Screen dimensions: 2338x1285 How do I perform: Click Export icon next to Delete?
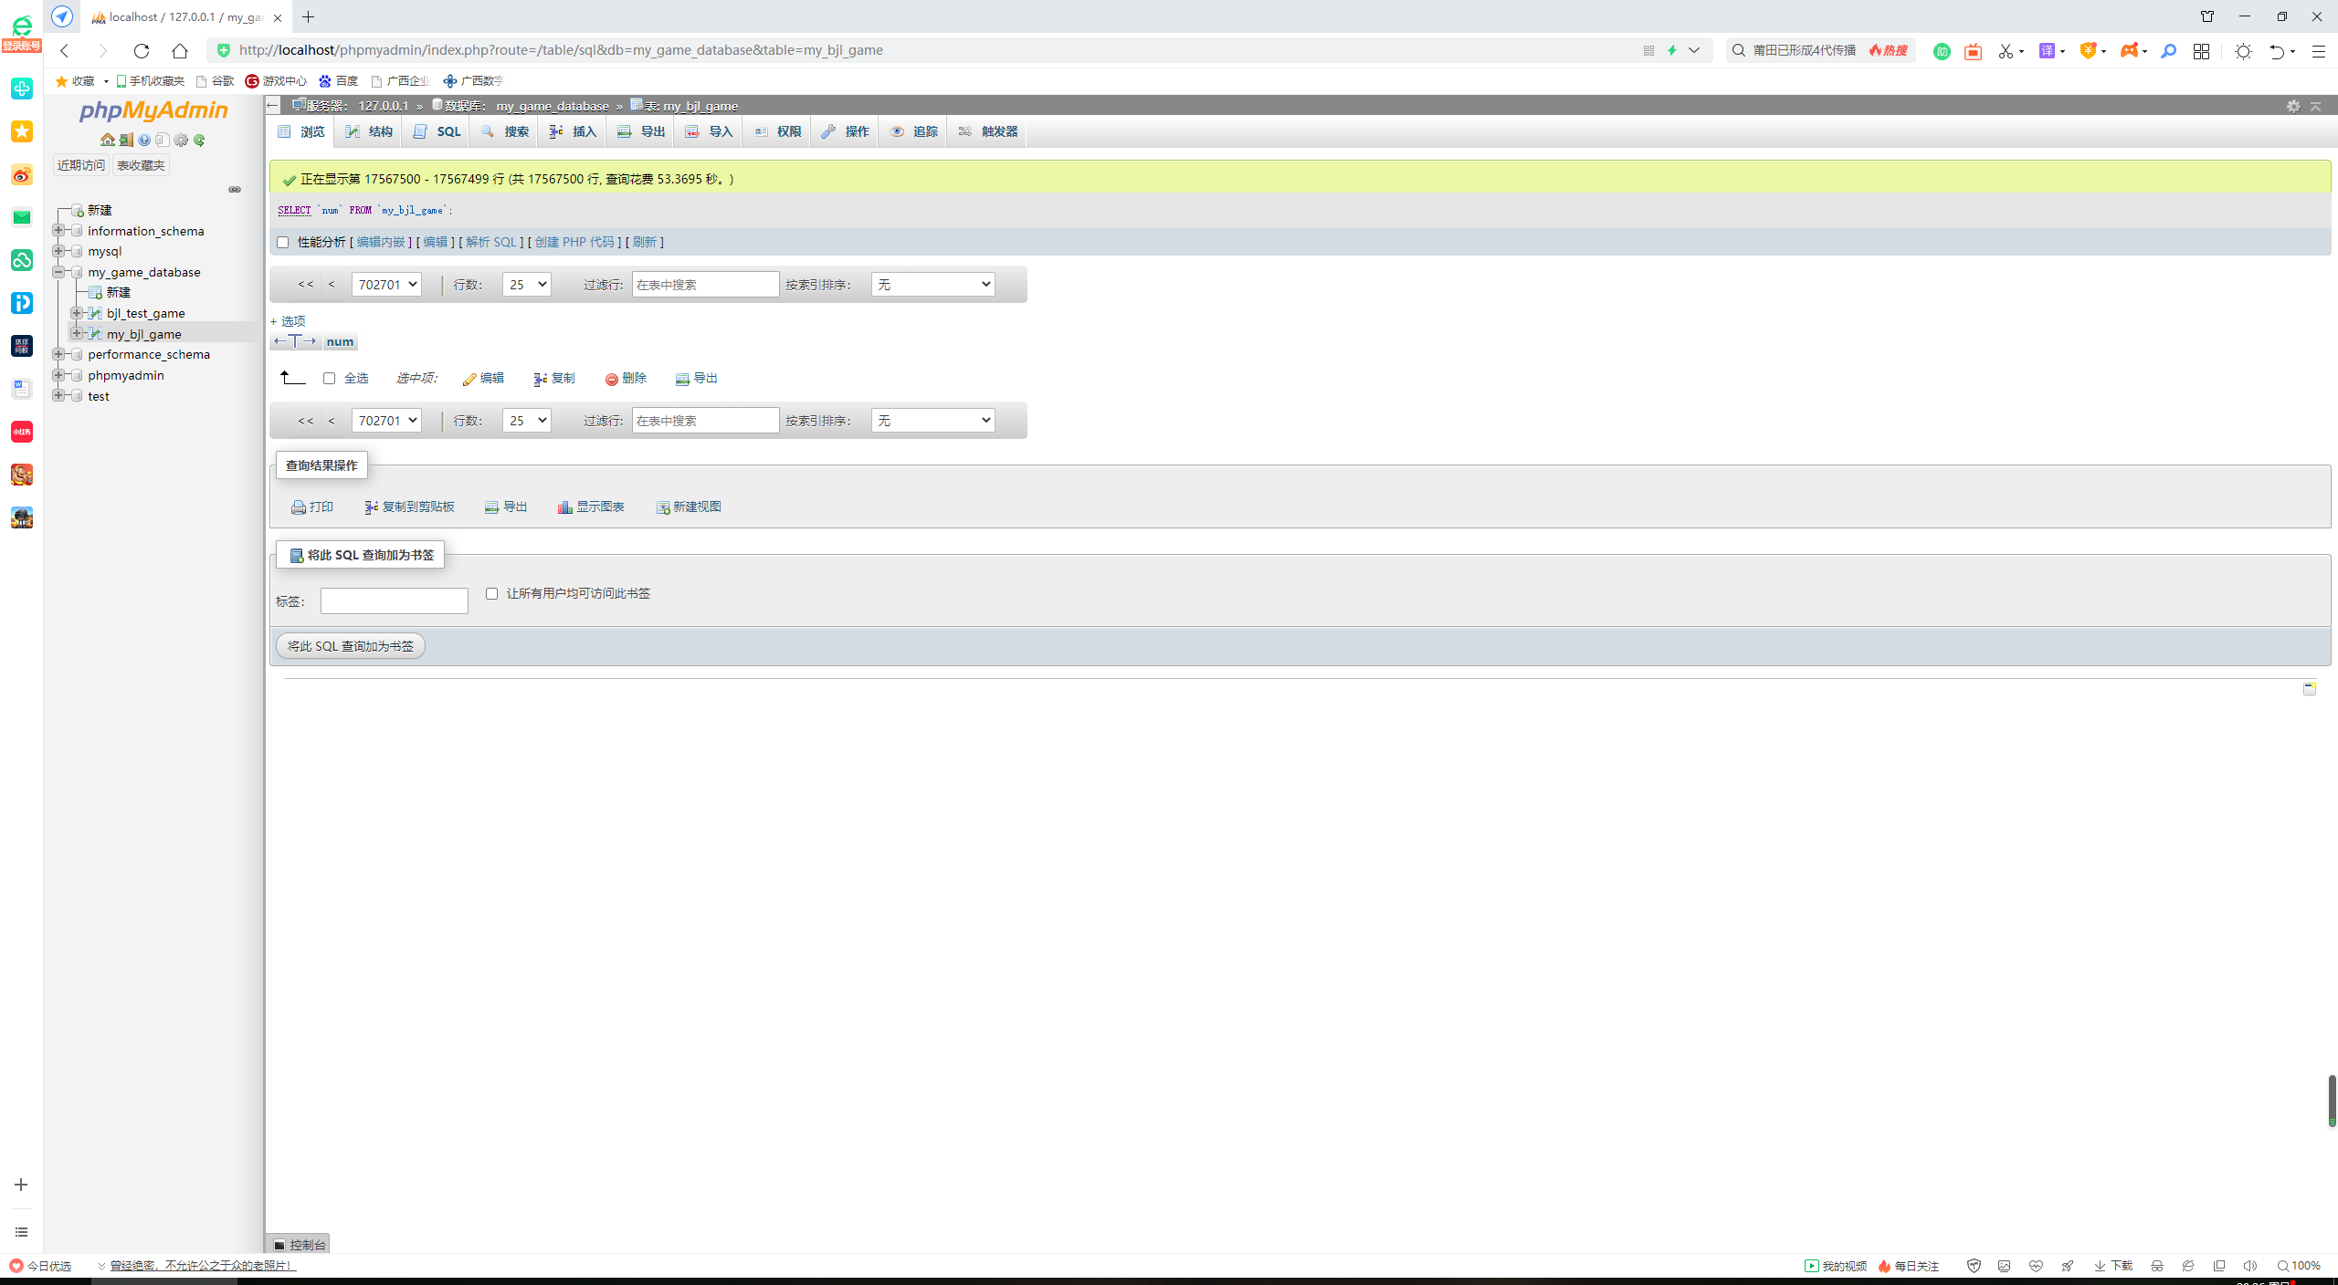pyautogui.click(x=682, y=379)
